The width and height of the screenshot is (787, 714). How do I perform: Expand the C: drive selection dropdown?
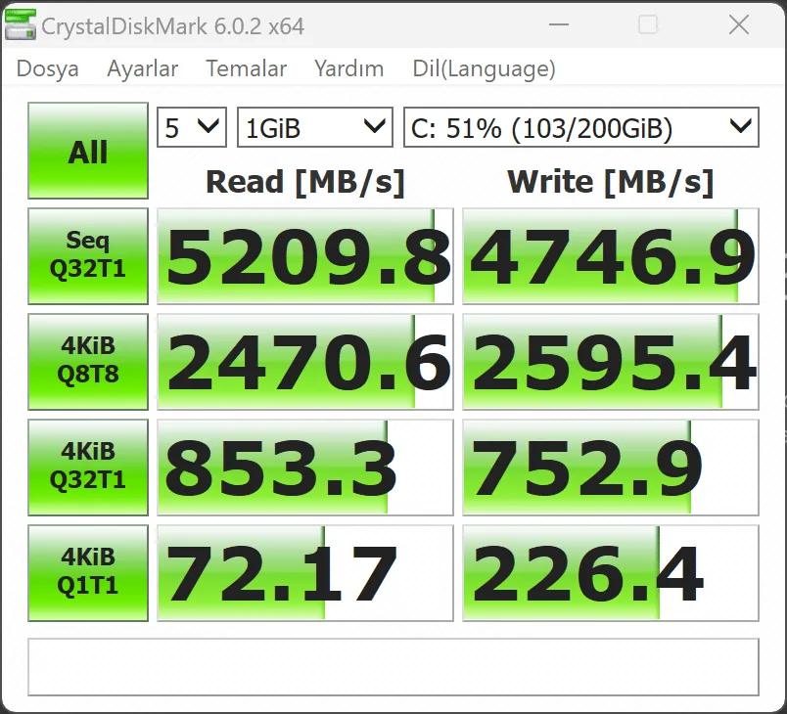(x=581, y=127)
